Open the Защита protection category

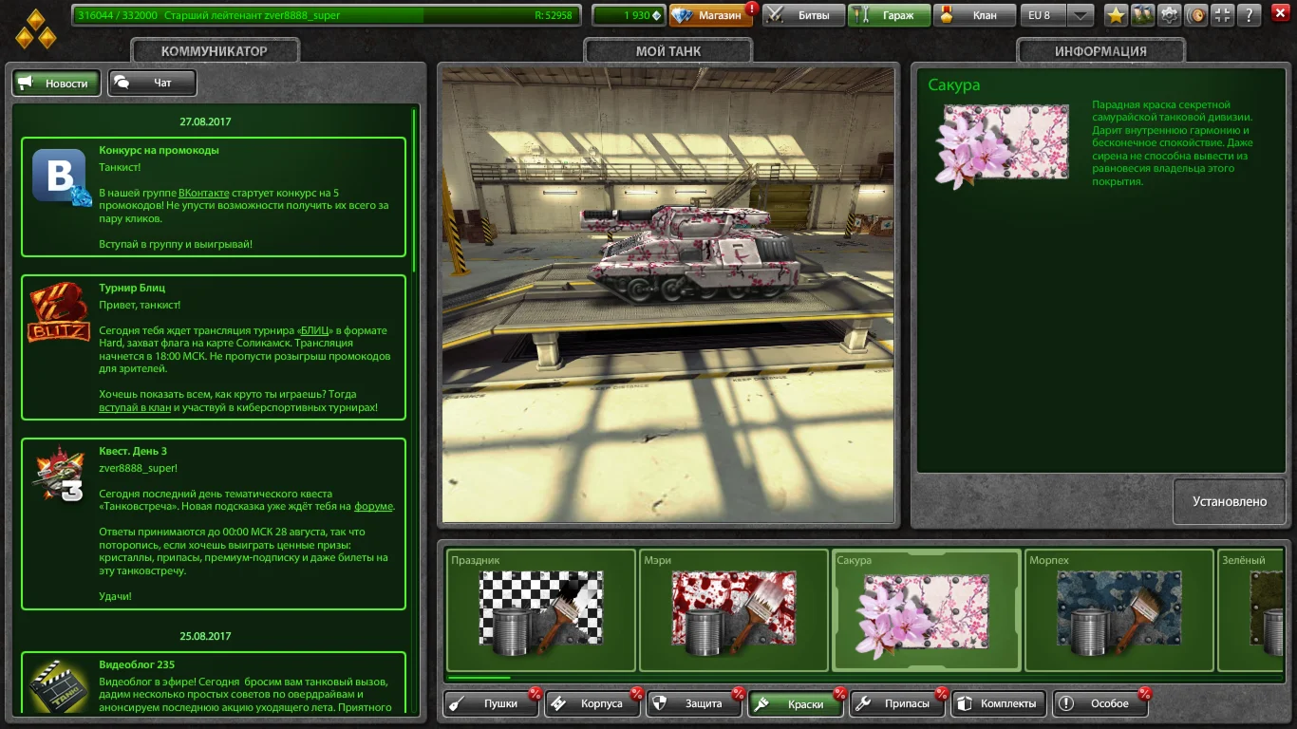click(x=696, y=703)
